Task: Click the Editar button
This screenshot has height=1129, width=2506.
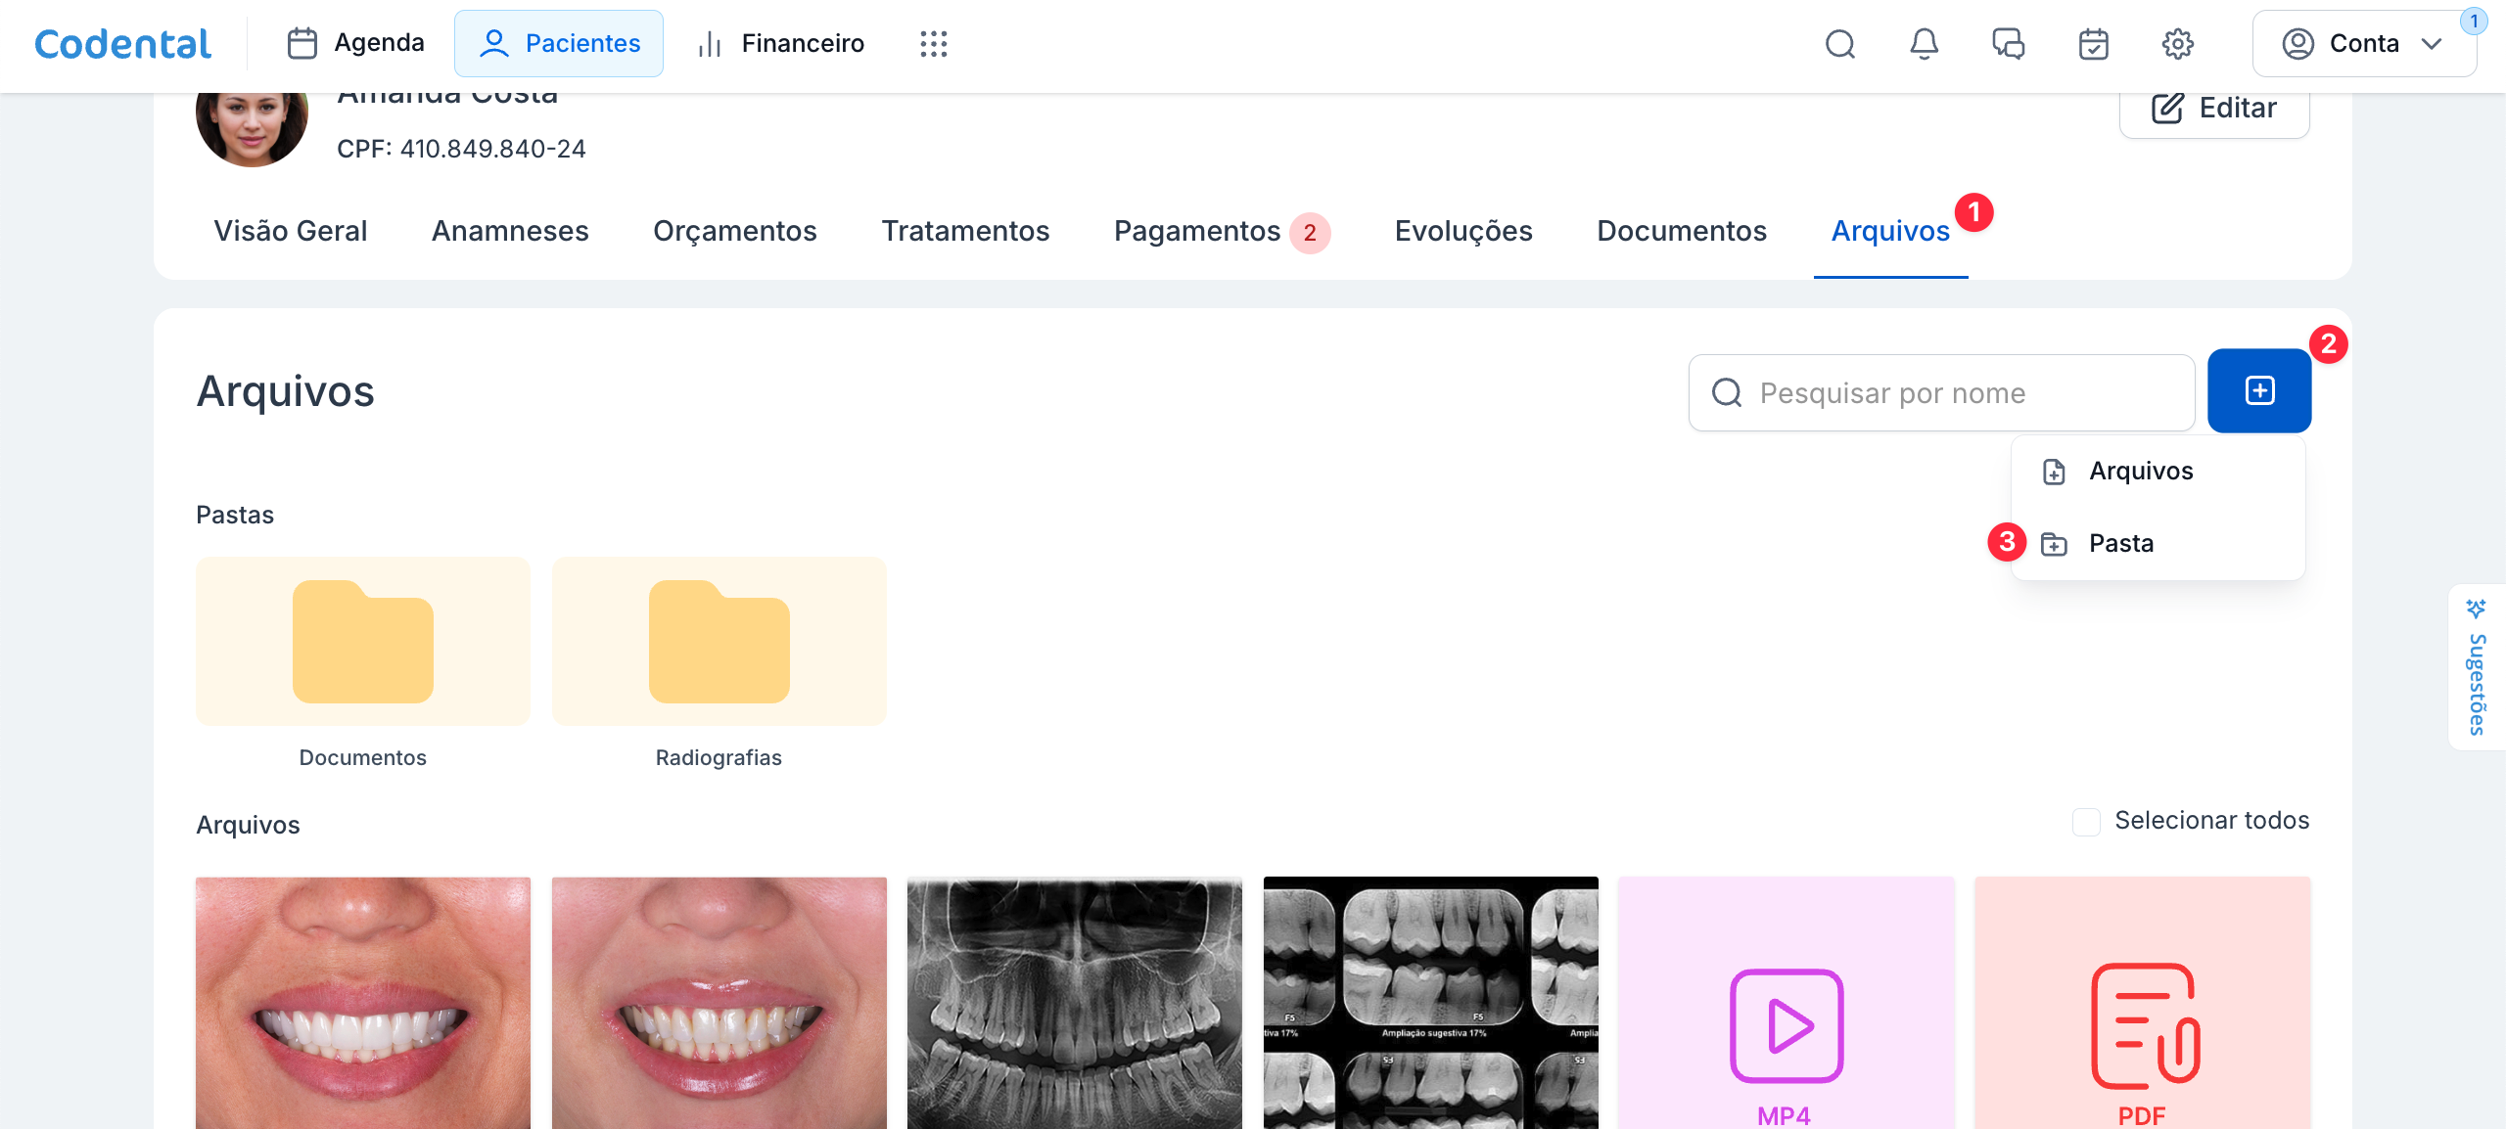Action: click(x=2214, y=109)
